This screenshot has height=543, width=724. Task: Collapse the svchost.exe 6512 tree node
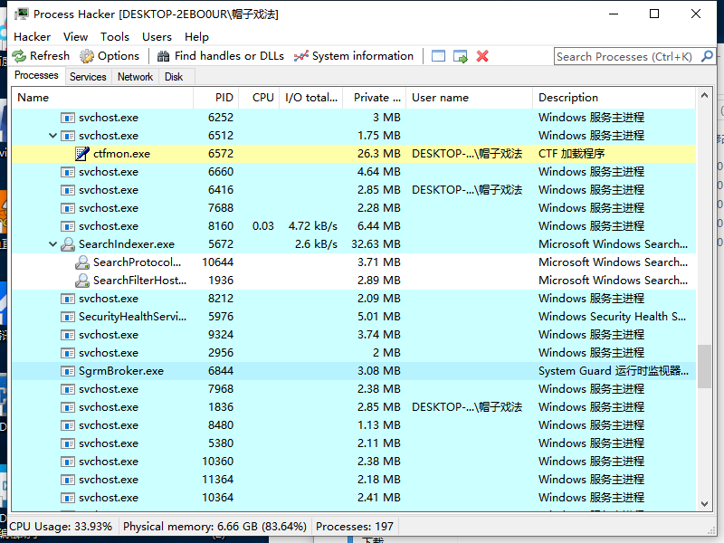(x=53, y=136)
